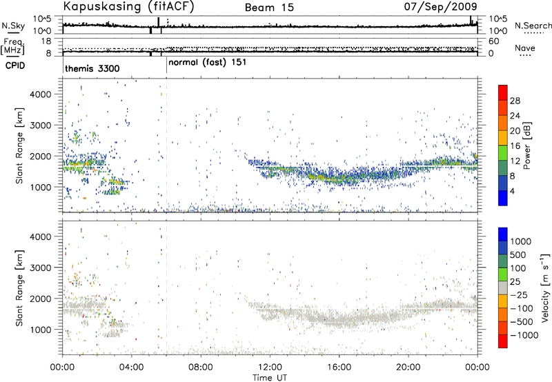Click the yellow 16-20 dB power swatch
The height and width of the screenshot is (382, 552).
(503, 137)
